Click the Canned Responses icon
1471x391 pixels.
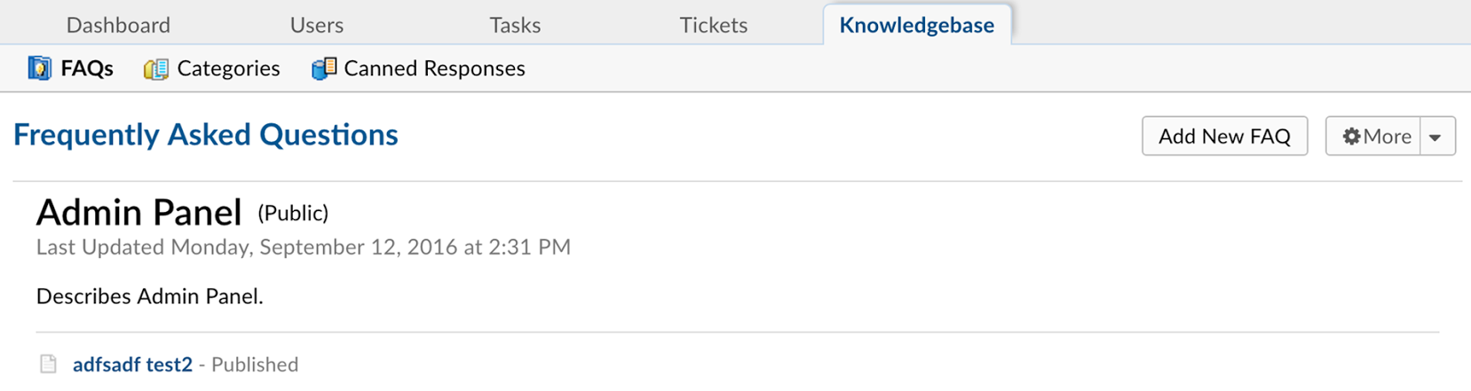pyautogui.click(x=324, y=68)
